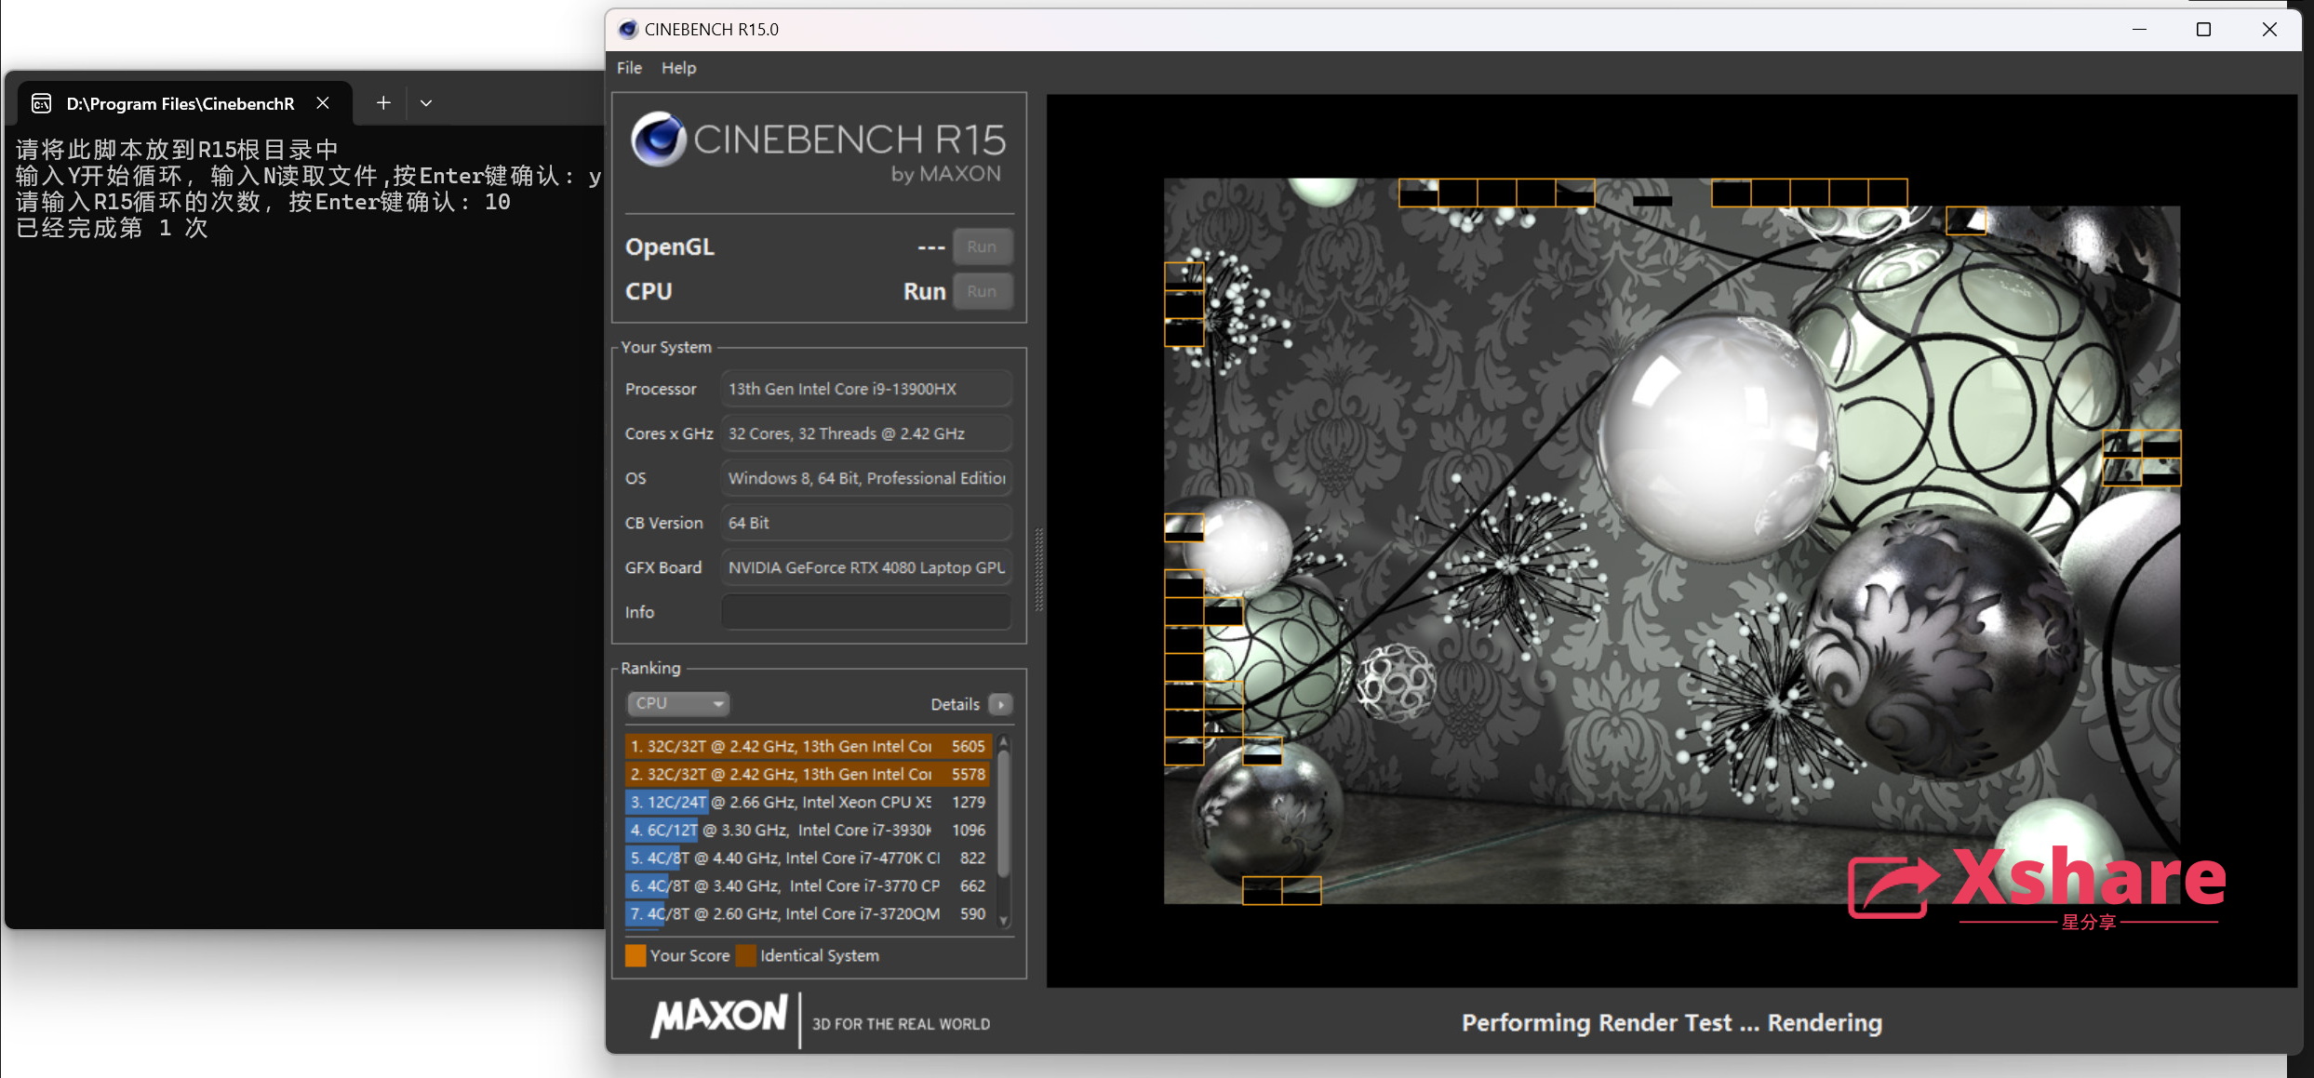Close the Cinebench window

2269,29
